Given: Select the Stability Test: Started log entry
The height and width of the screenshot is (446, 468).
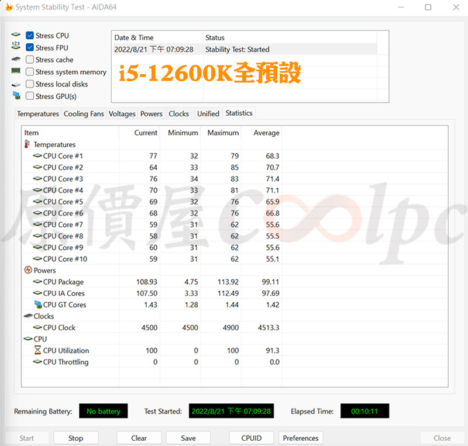Looking at the screenshot, I should click(x=245, y=49).
